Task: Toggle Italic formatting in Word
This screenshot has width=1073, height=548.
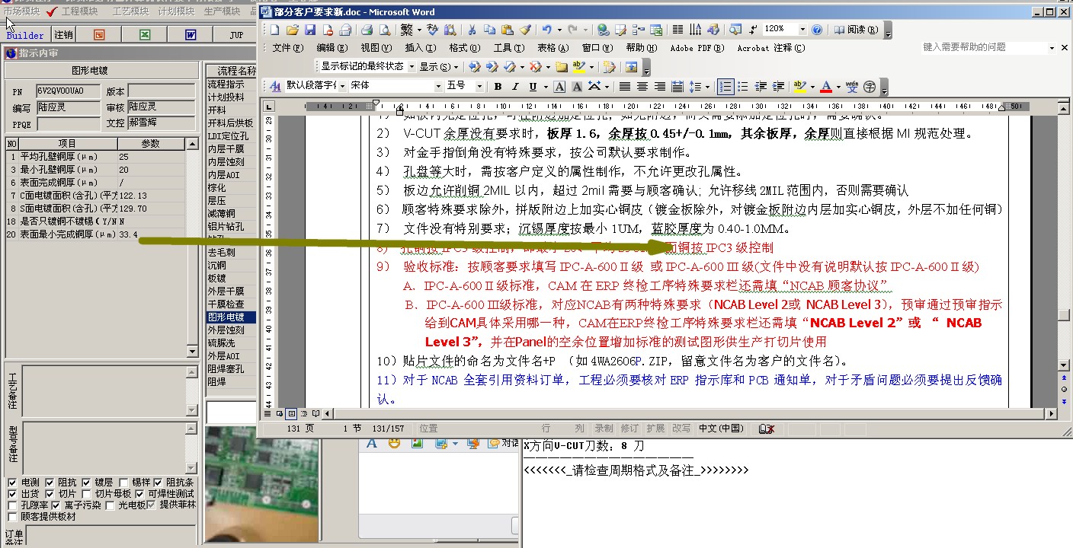Action: point(515,87)
